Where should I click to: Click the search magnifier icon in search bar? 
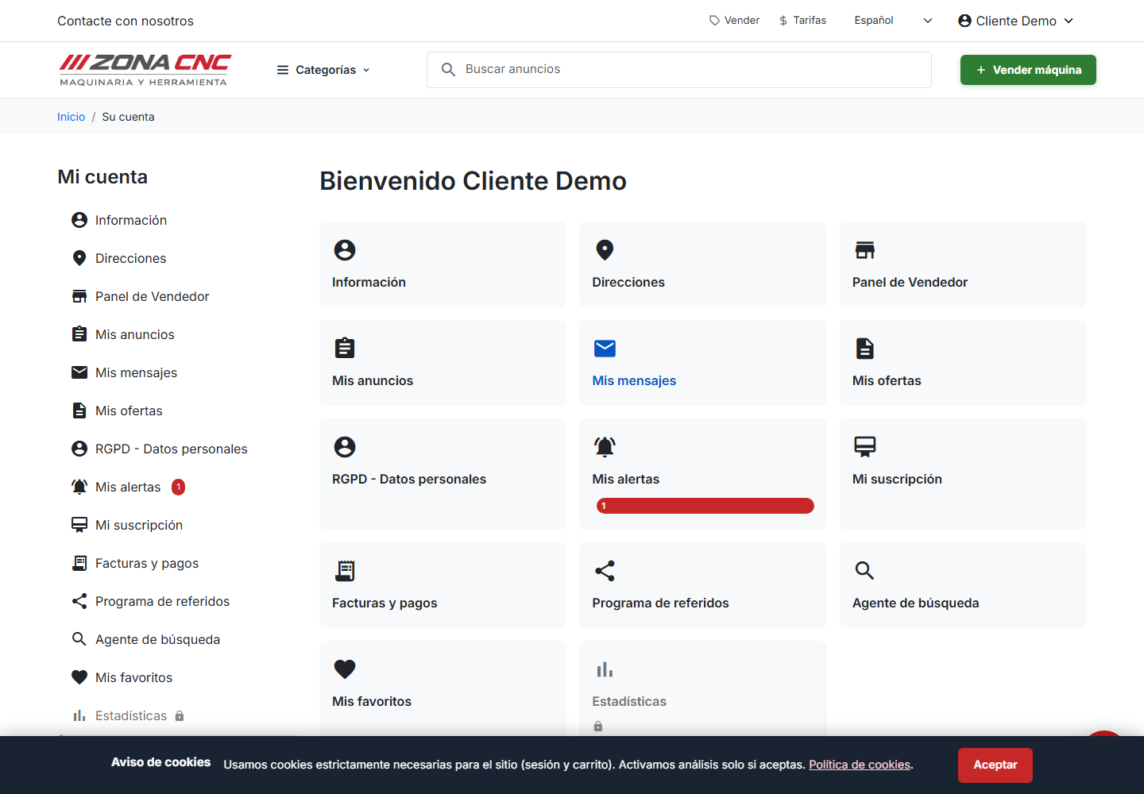448,70
